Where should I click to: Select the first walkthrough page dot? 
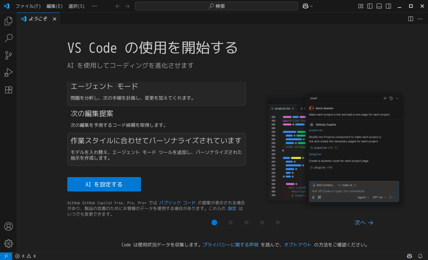[x=214, y=222]
